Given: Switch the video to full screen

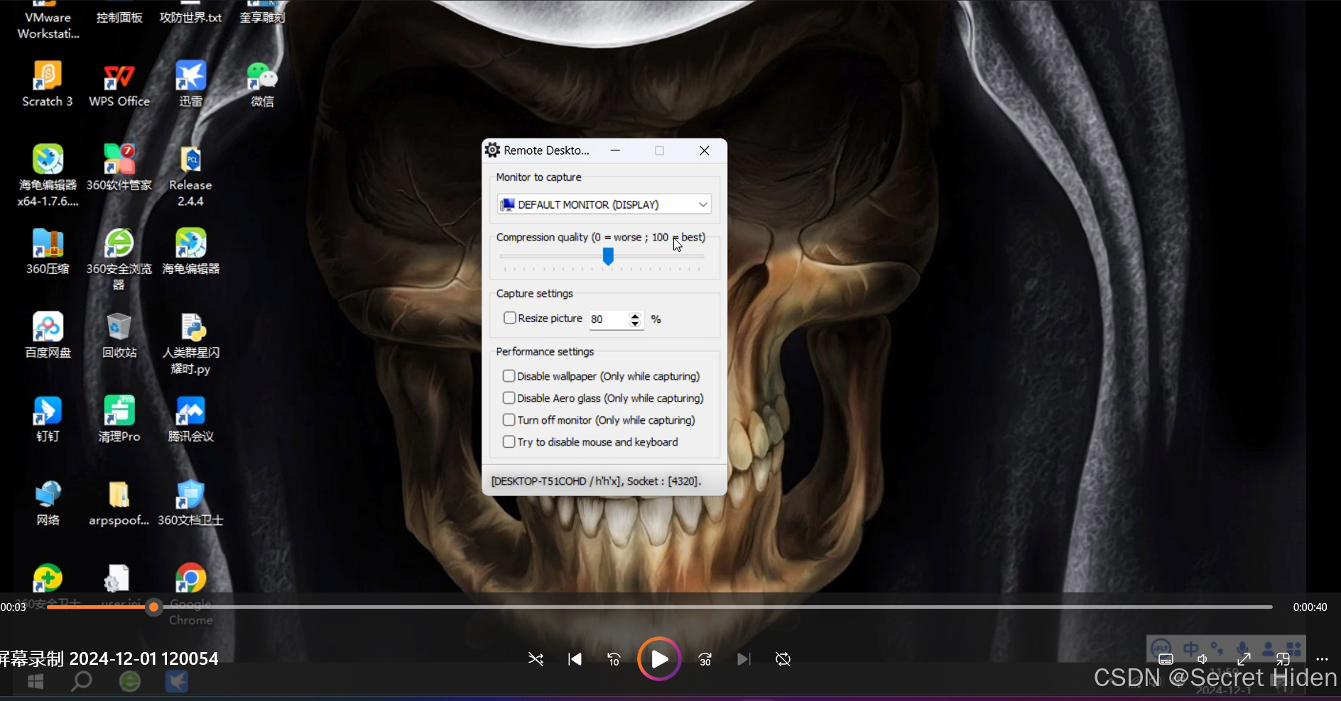Looking at the screenshot, I should pos(1244,659).
